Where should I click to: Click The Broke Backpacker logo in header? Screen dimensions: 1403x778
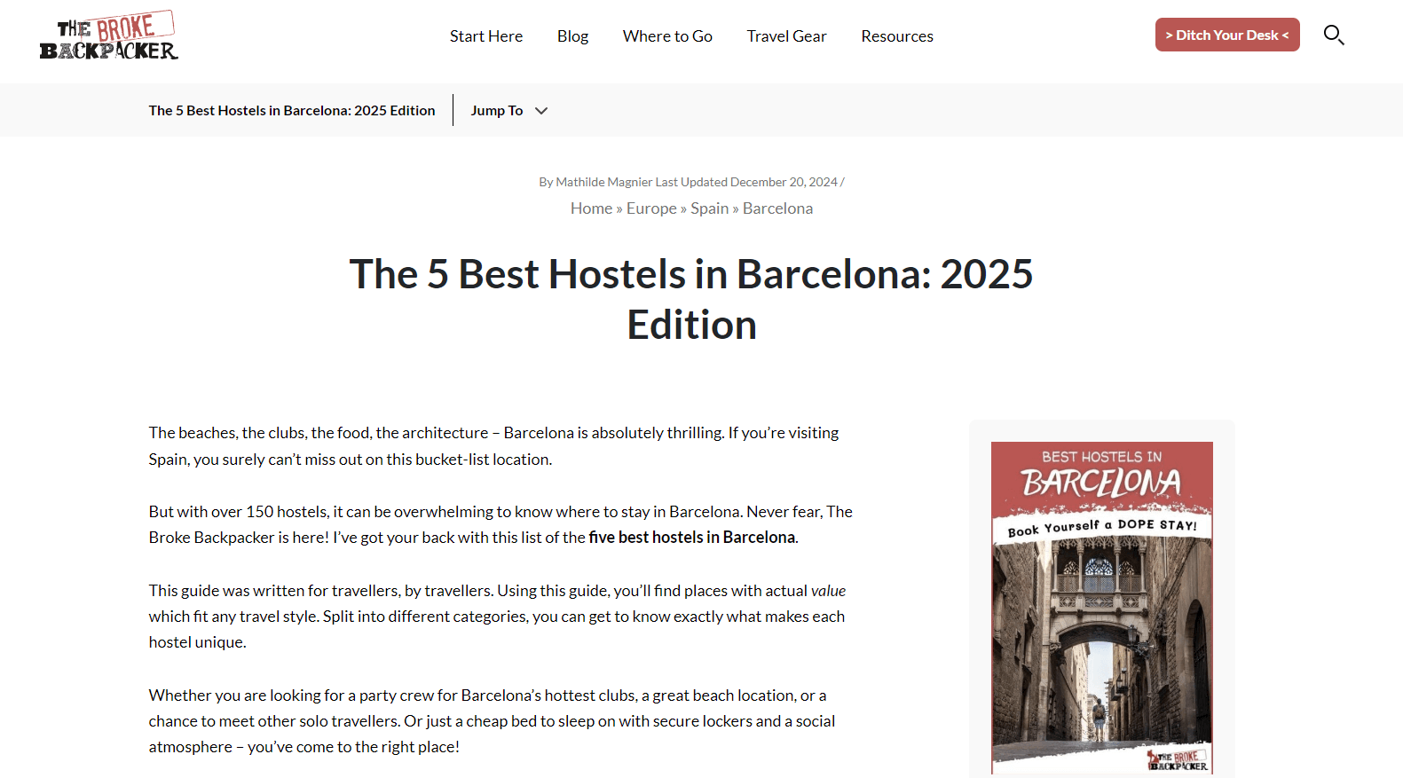click(108, 36)
